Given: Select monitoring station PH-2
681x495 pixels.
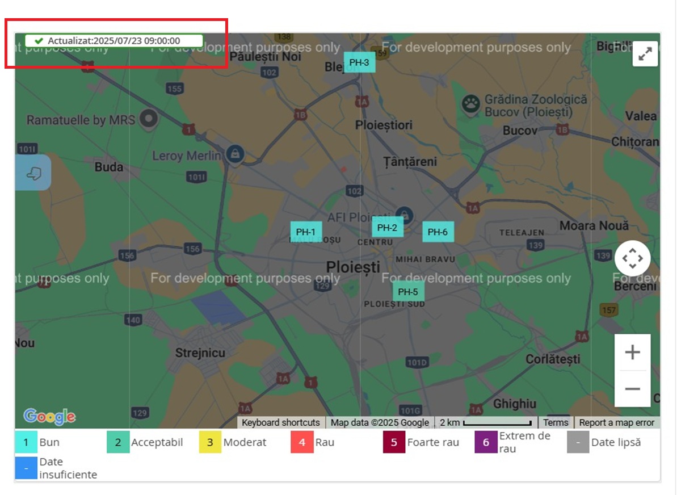Looking at the screenshot, I should pos(387,228).
